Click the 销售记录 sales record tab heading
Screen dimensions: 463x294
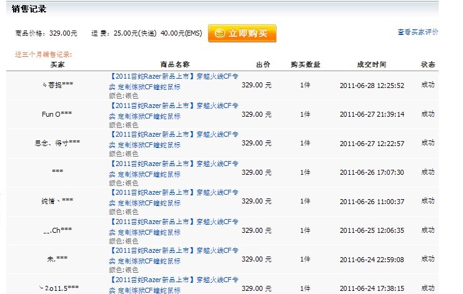tap(29, 9)
